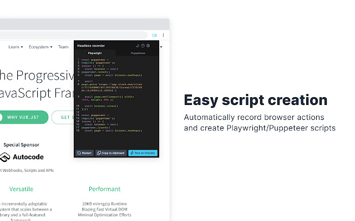Click the Autocode sponsor logo

click(22, 157)
